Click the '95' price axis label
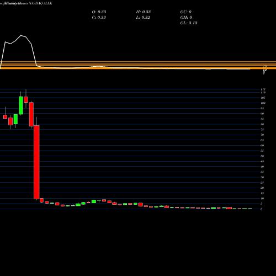This screenshot has width=276, height=276. click(x=262, y=108)
